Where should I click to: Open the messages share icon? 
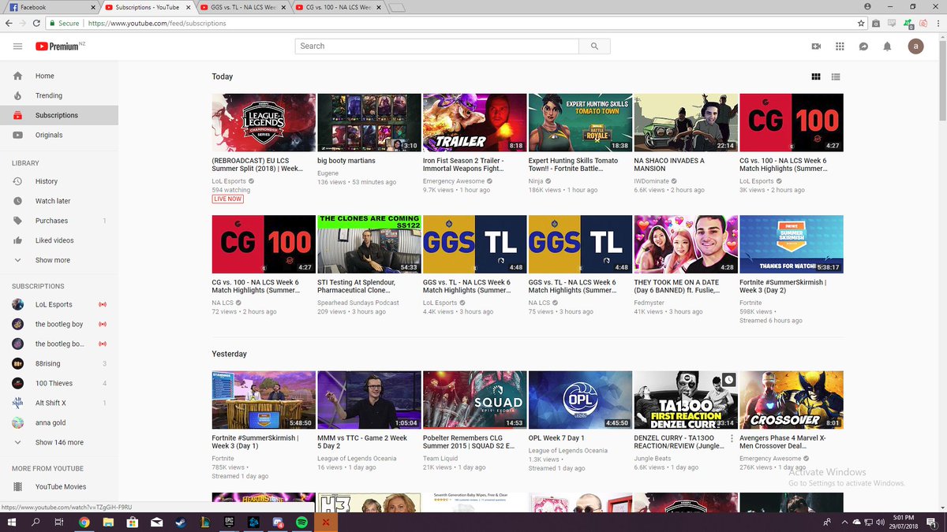[864, 47]
